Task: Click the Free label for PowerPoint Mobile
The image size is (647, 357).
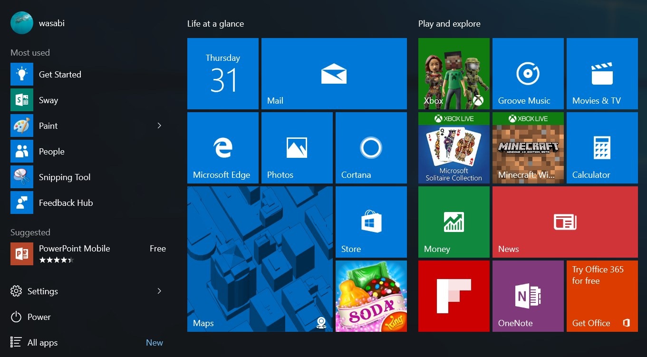Action: [x=158, y=249]
